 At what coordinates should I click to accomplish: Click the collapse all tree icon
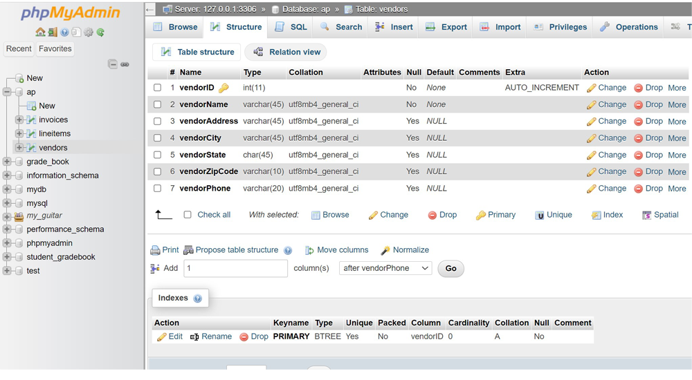point(113,64)
